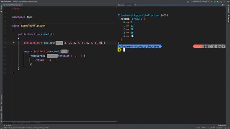The width and height of the screenshot is (230, 129).
Task: Open the TODO tool window button
Action: [8, 125]
